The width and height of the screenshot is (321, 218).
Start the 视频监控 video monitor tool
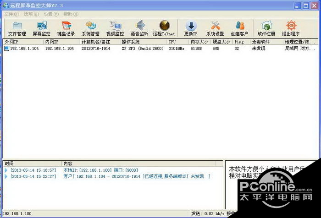pos(115,28)
